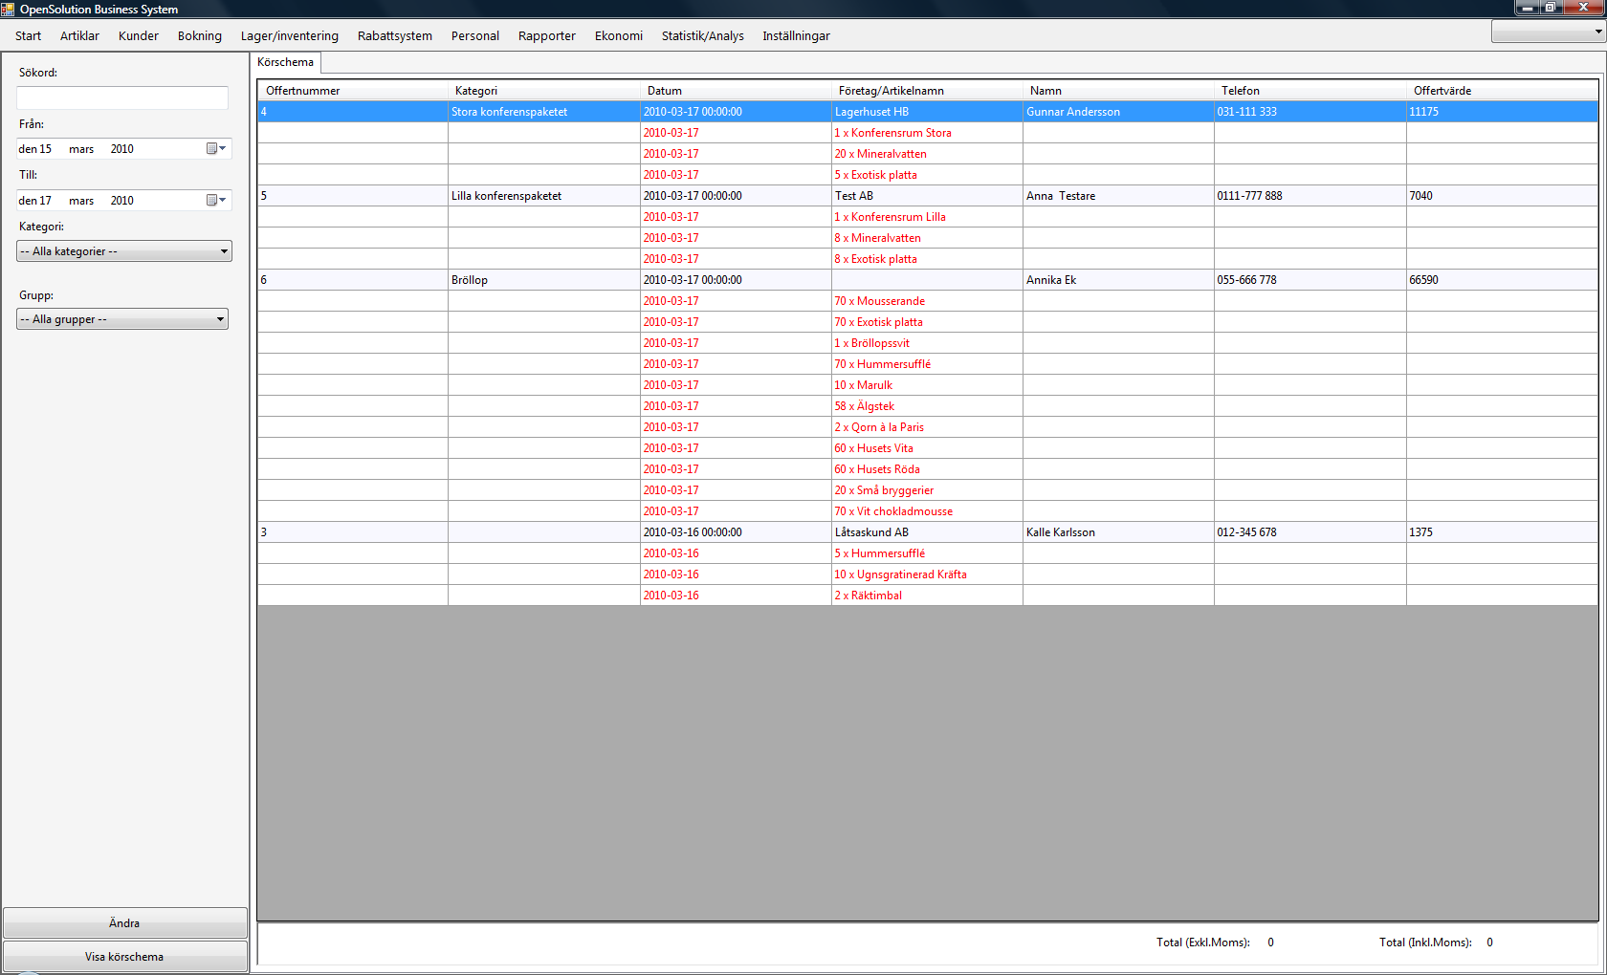This screenshot has width=1607, height=975.
Task: Open the Artiklar menu
Action: coord(79,35)
